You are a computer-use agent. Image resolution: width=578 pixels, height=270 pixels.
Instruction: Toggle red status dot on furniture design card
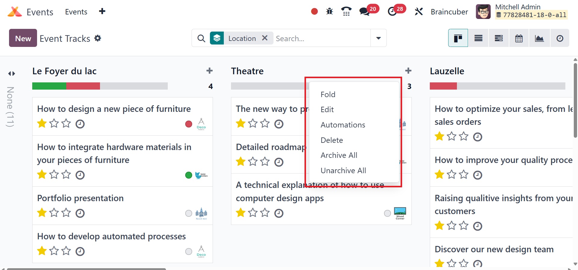189,124
